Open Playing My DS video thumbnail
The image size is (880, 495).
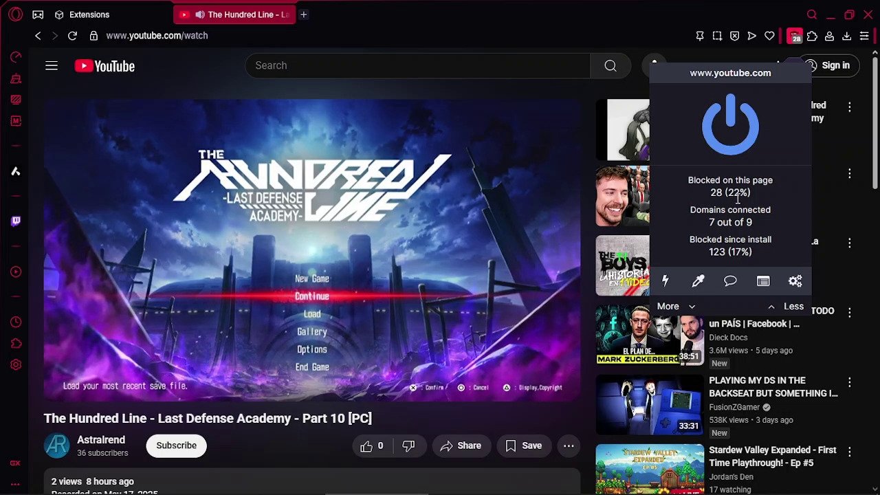point(650,404)
